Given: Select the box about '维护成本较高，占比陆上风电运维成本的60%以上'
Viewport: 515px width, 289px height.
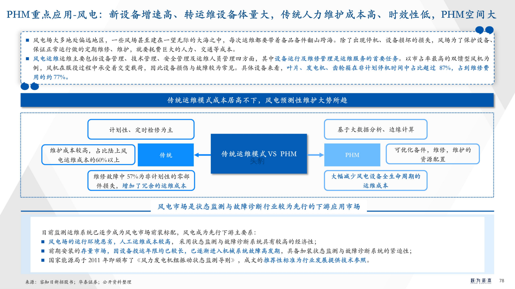Looking at the screenshot, I should pyautogui.click(x=88, y=155).
